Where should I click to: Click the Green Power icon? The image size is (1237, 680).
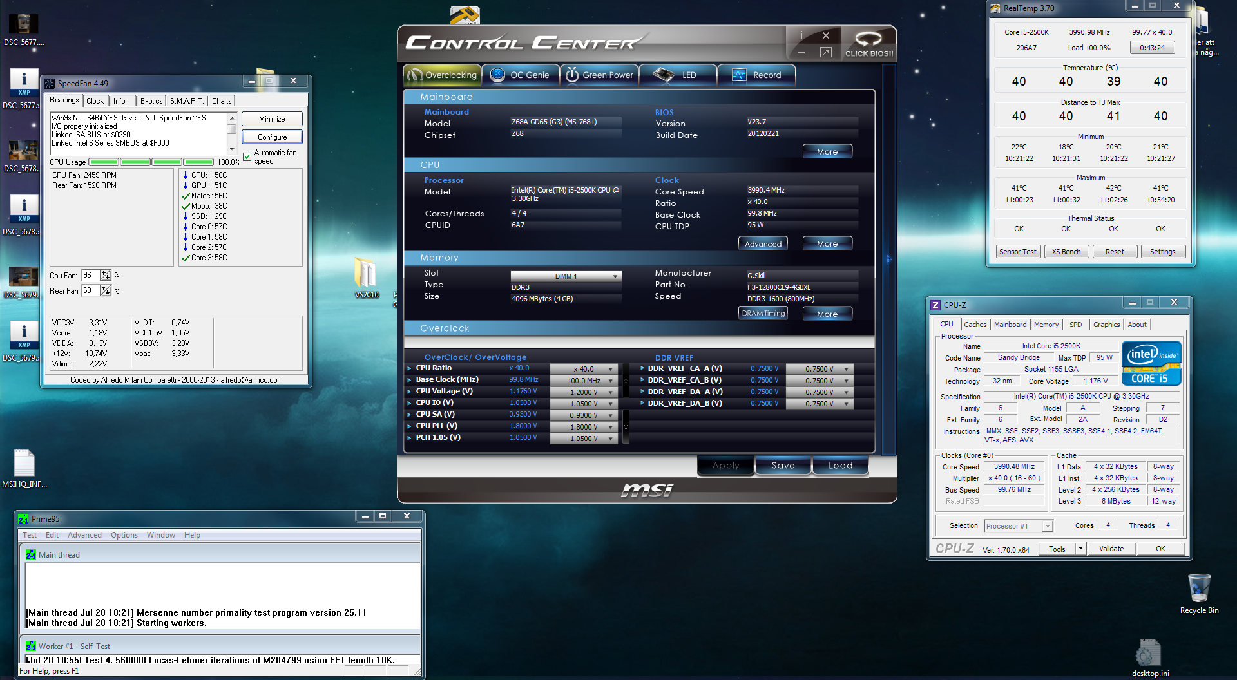pyautogui.click(x=572, y=75)
